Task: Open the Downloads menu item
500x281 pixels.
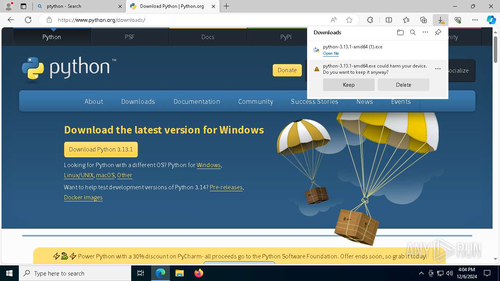Action: (138, 101)
